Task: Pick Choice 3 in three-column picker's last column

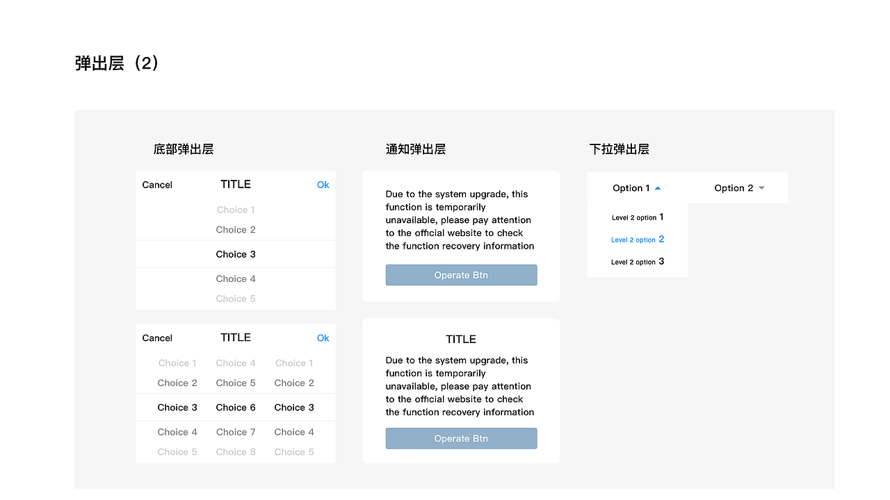Action: tap(294, 408)
